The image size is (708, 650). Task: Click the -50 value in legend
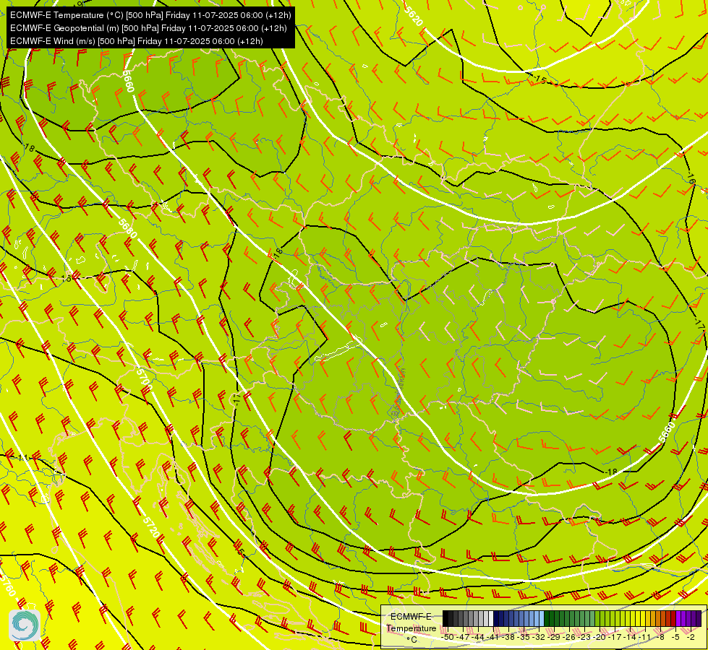(448, 637)
